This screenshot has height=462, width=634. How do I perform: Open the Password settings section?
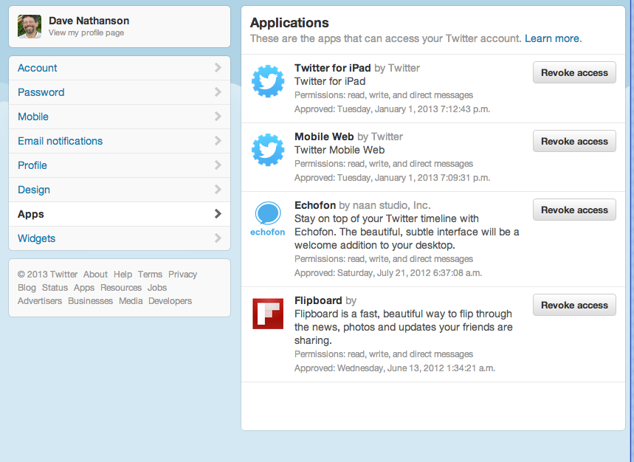120,92
